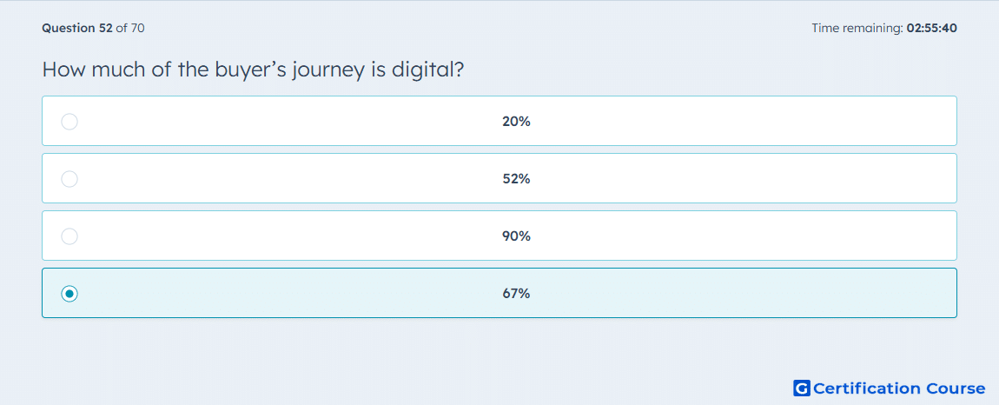Click the "52%" answer text
This screenshot has width=999, height=405.
tap(516, 178)
